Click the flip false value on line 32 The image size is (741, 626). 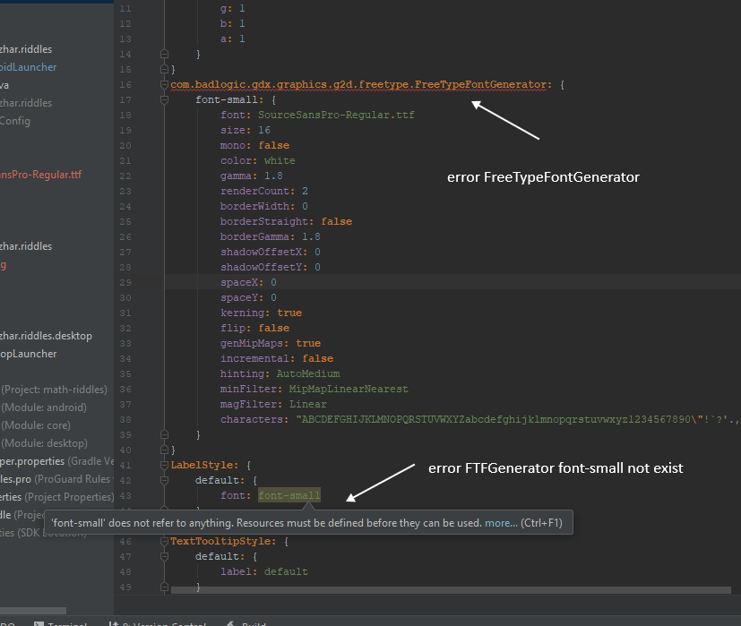(273, 328)
